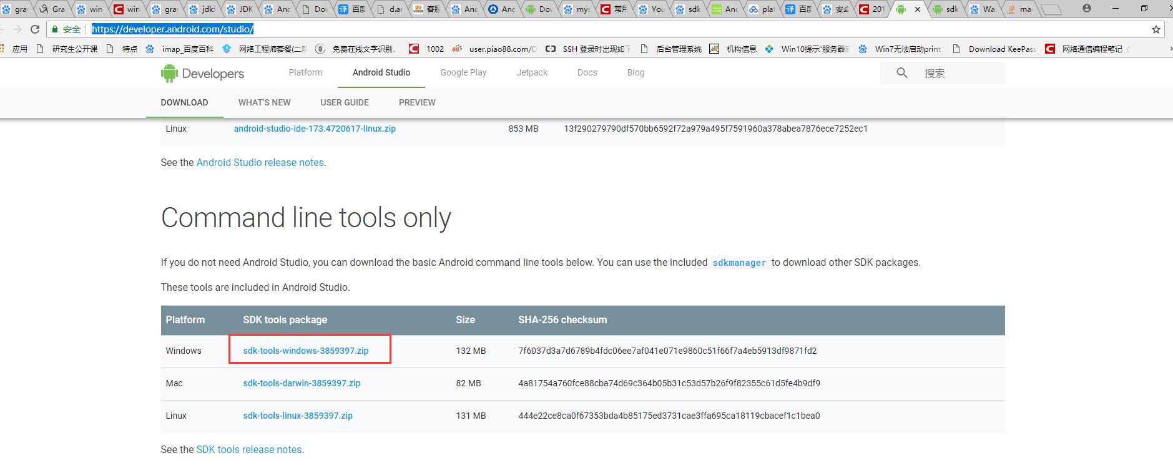This screenshot has height=473, width=1173.
Task: Click the 'sdkmanager' code text
Action: [x=739, y=263]
